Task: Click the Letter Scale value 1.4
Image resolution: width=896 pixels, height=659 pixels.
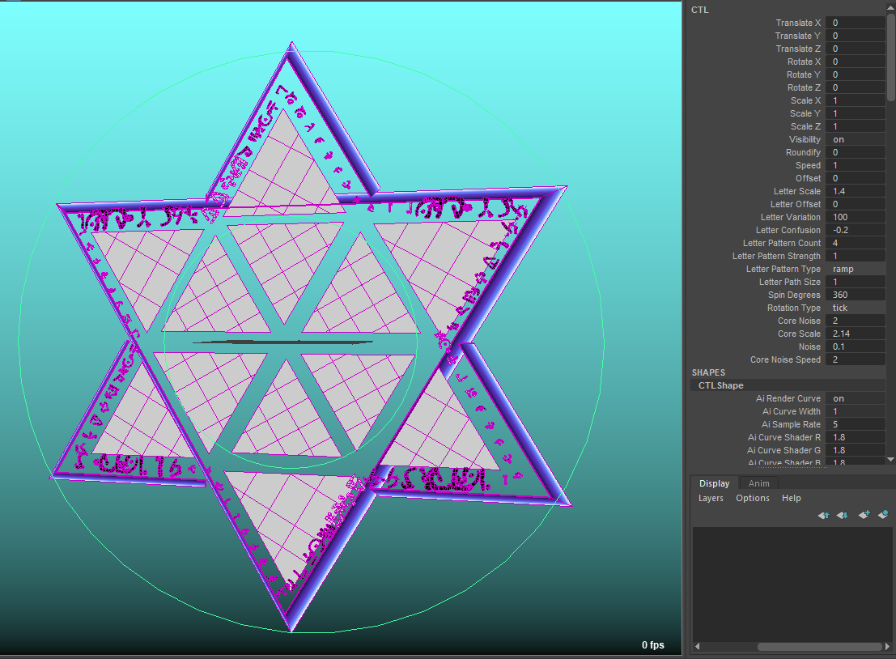Action: tap(856, 191)
